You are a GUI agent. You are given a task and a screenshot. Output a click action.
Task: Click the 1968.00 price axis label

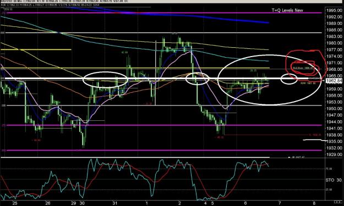334,69
